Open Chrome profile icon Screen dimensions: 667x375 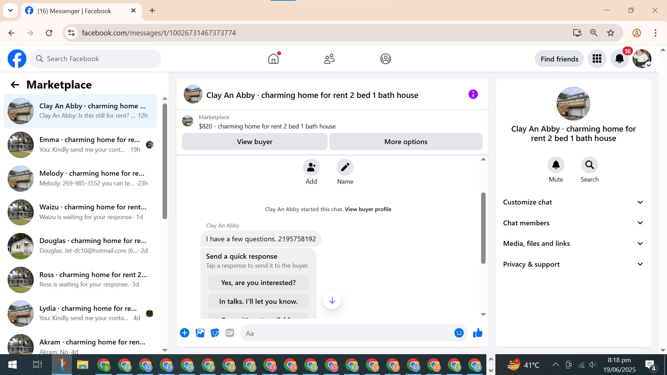[x=636, y=33]
